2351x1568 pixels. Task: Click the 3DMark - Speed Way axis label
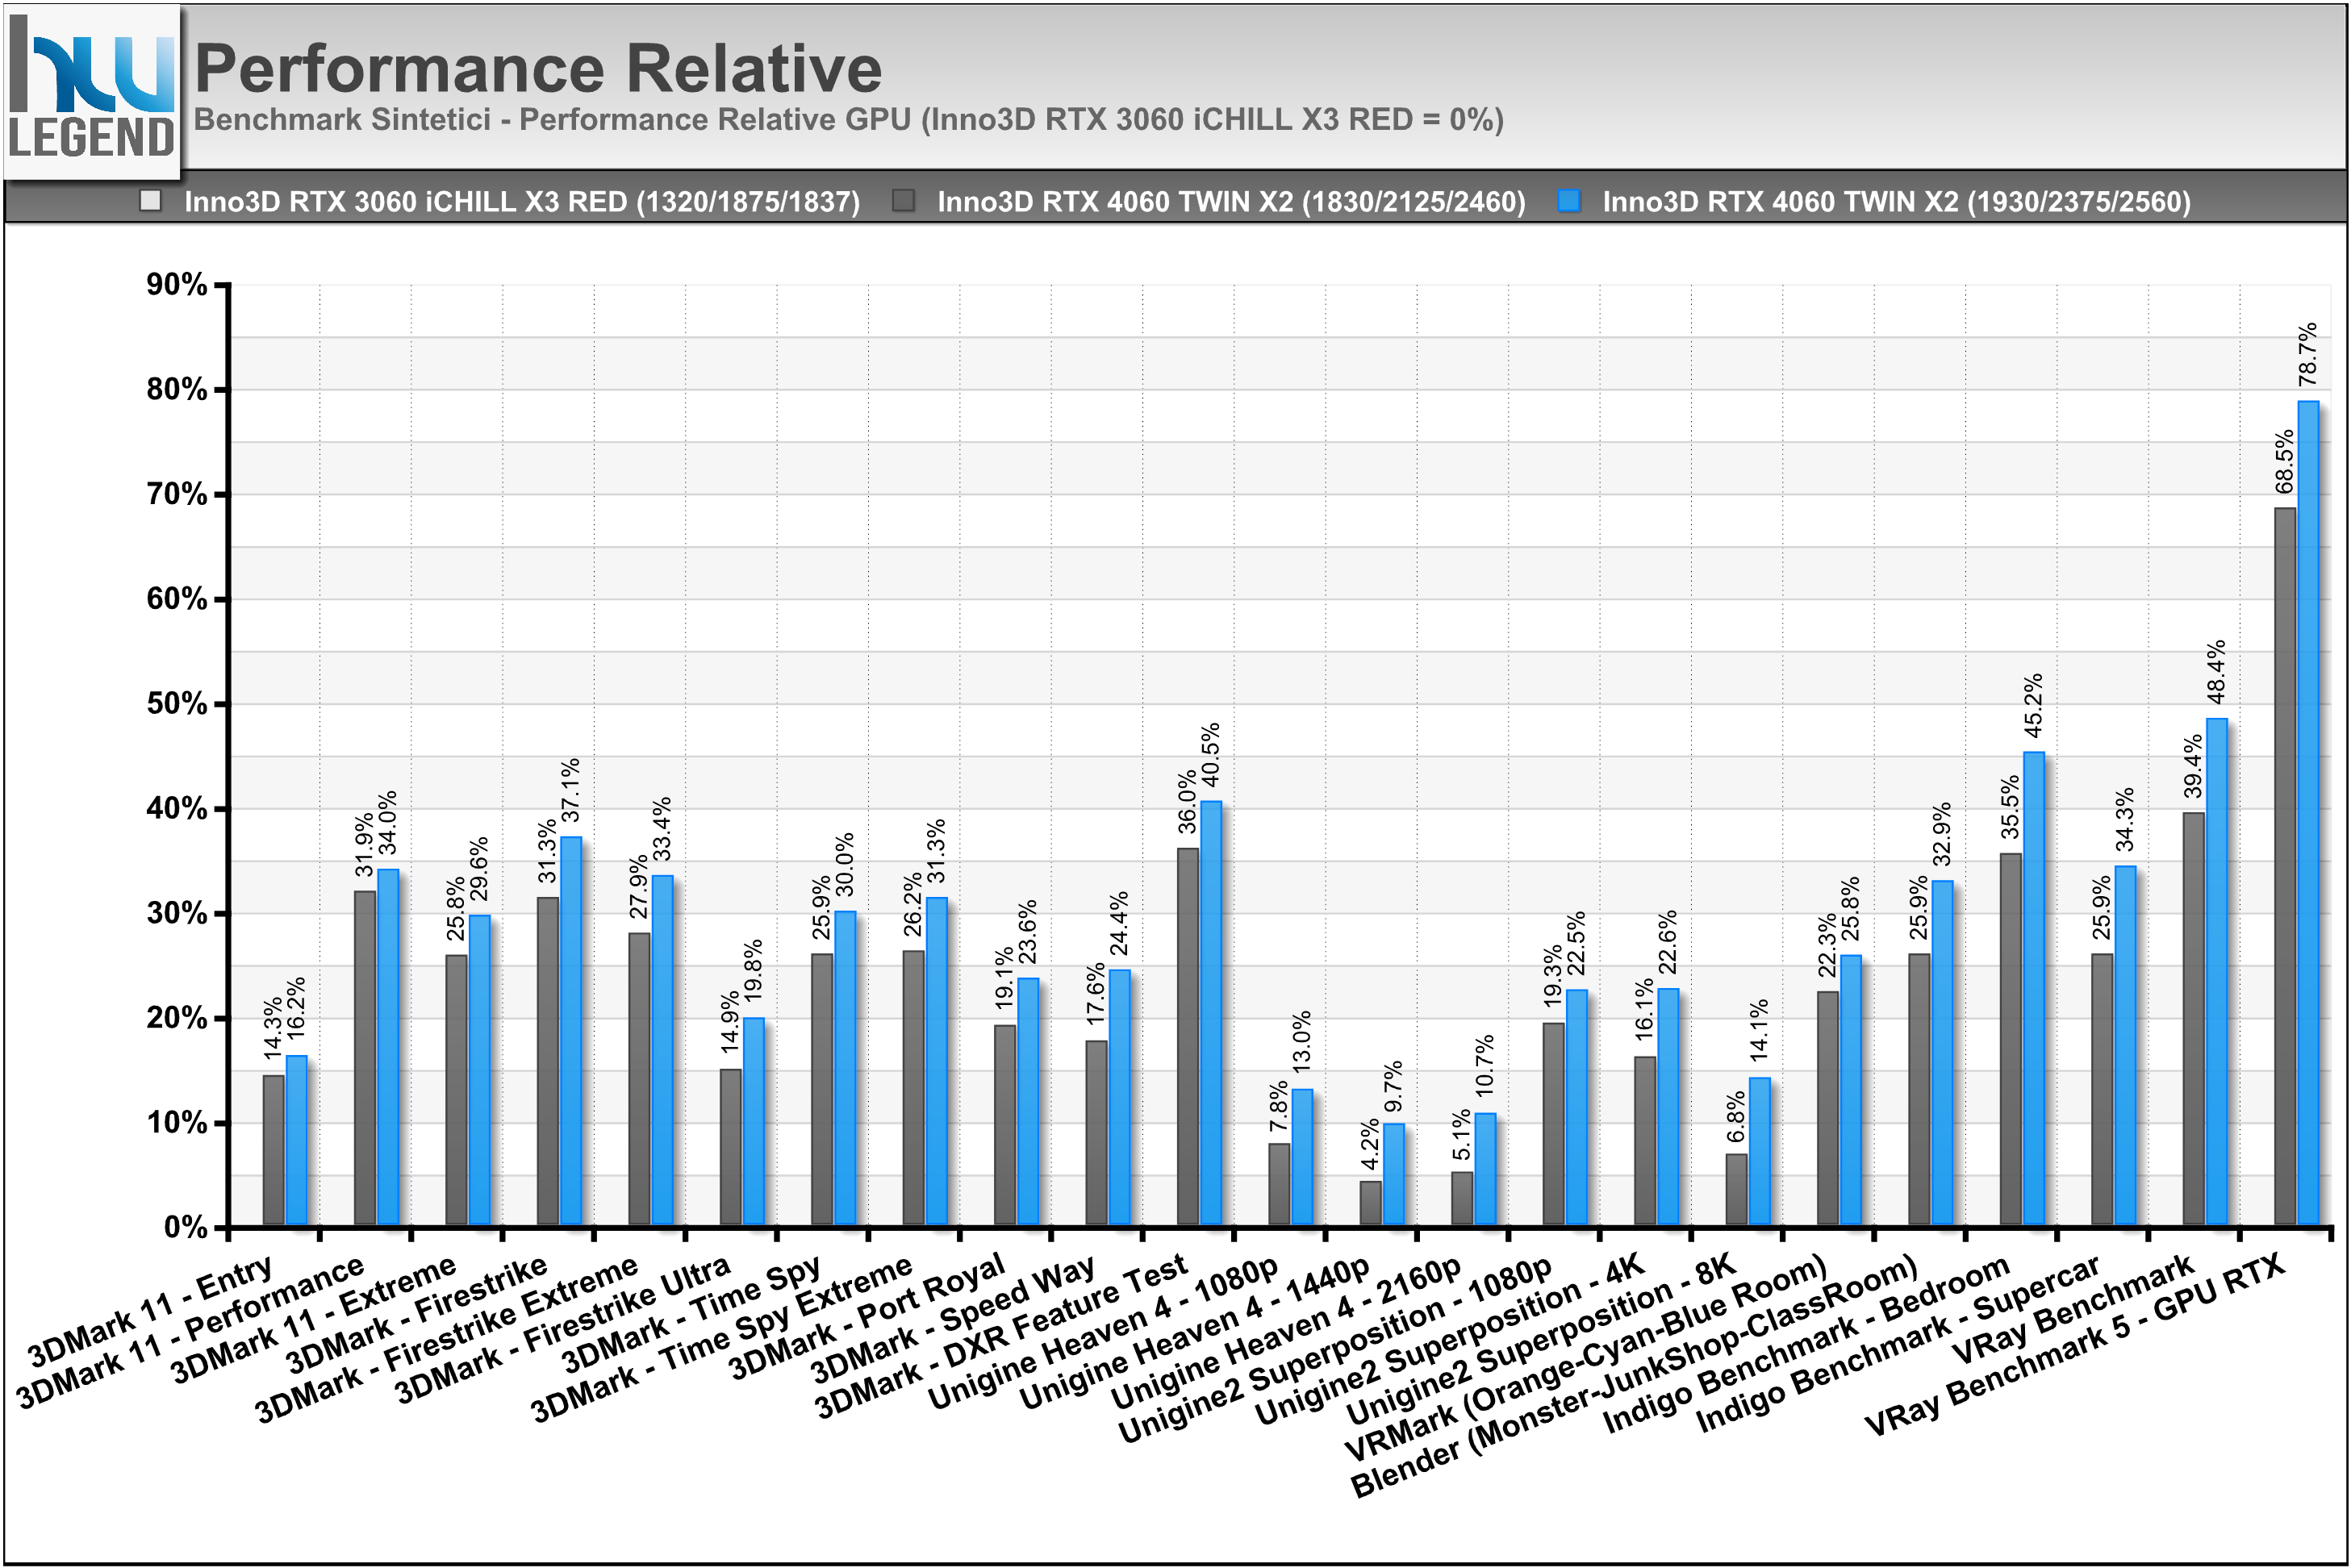tap(954, 1320)
